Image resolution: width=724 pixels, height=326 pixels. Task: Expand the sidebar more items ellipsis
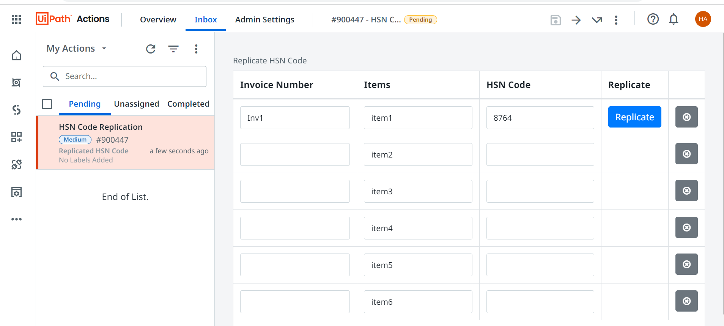coord(16,219)
